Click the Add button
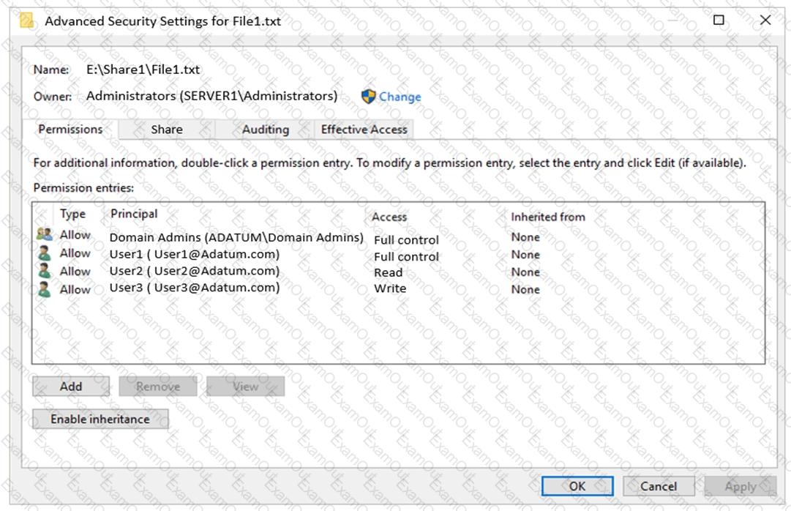This screenshot has height=511, width=791. point(71,387)
